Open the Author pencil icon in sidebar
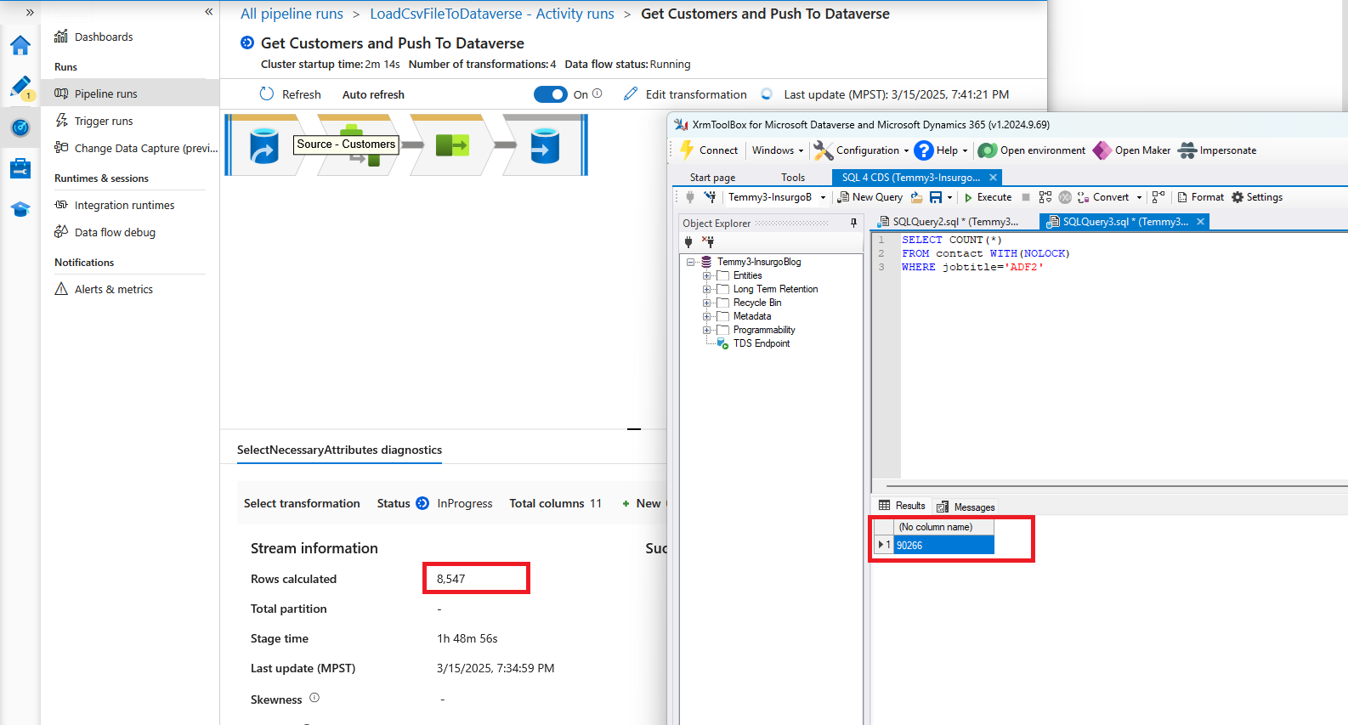 pos(20,87)
